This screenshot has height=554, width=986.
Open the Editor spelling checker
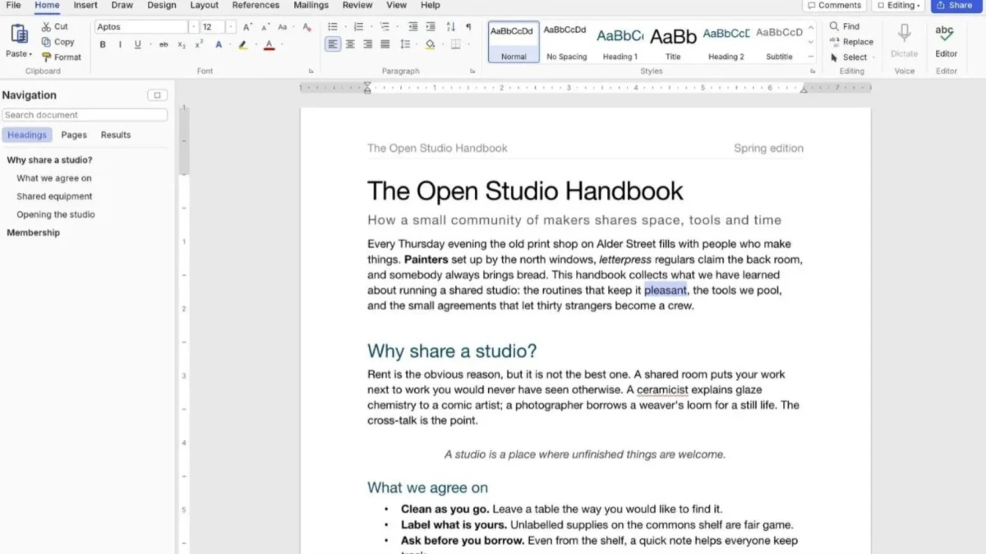pos(946,39)
